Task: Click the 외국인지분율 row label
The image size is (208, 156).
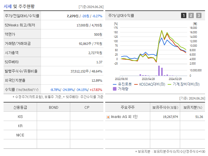Action: [x=15, y=80]
